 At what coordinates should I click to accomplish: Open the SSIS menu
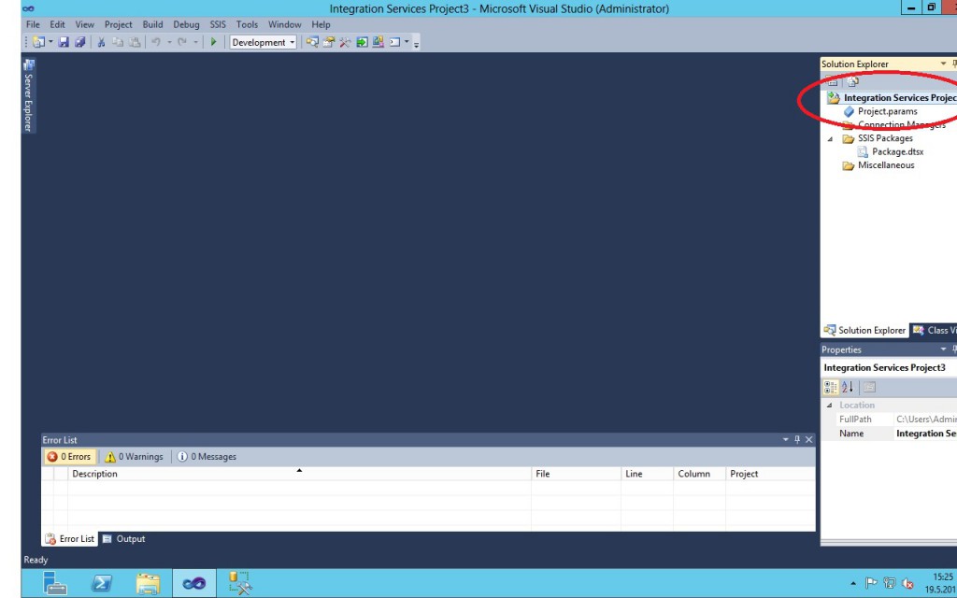[x=218, y=24]
